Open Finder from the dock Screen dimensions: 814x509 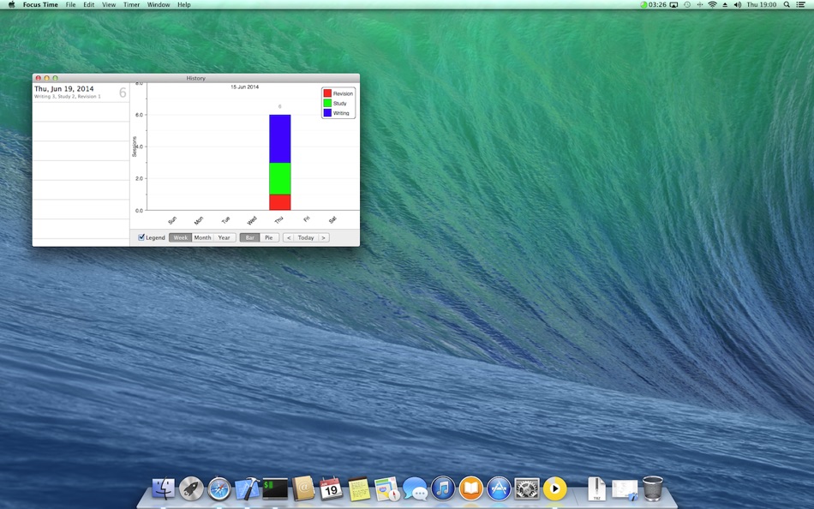coord(164,488)
